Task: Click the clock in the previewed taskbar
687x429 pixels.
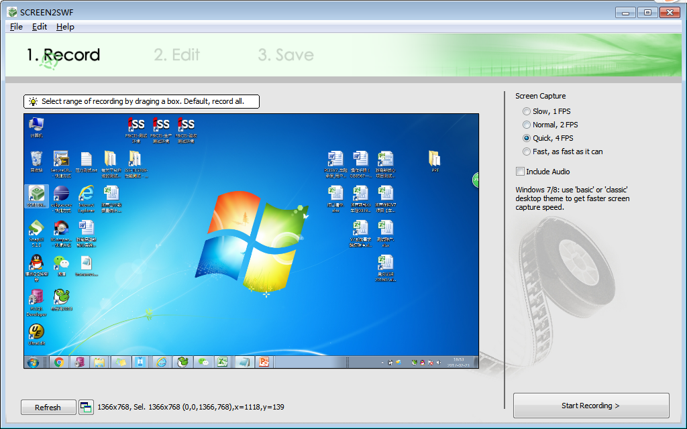Action: pyautogui.click(x=458, y=362)
